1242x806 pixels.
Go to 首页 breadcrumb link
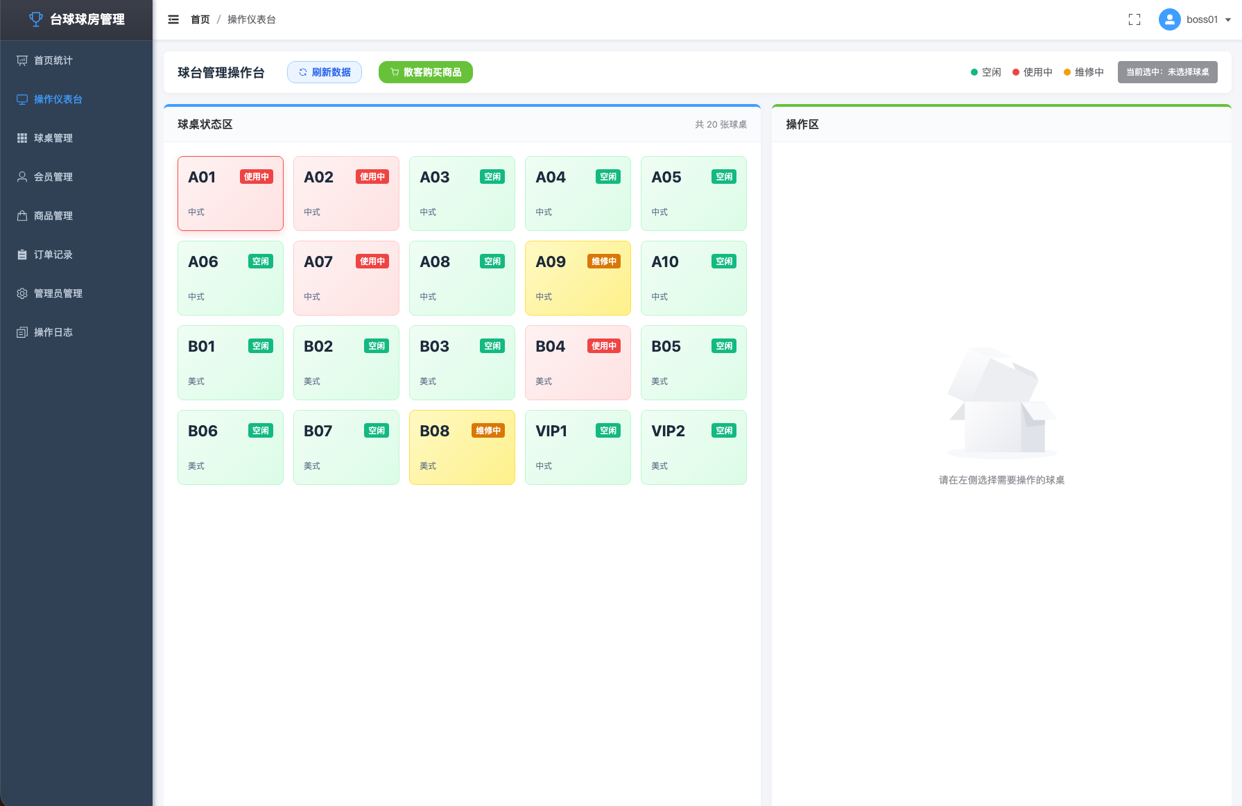(x=200, y=19)
